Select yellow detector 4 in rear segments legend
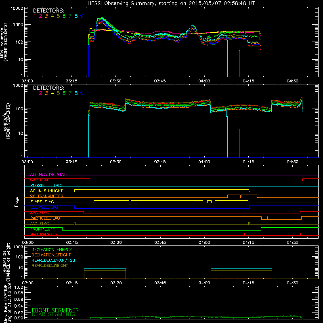The width and height of the screenshot is (323, 323). [52, 93]
